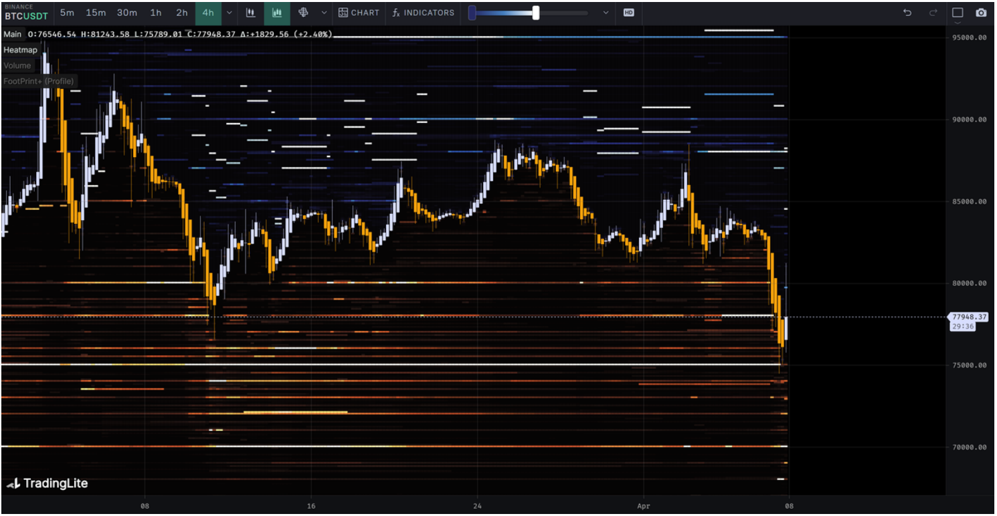The height and width of the screenshot is (516, 997).
Task: Toggle the Heatmap layer label
Action: [20, 50]
